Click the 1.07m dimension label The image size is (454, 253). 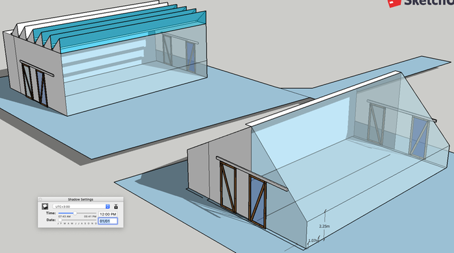(313, 241)
